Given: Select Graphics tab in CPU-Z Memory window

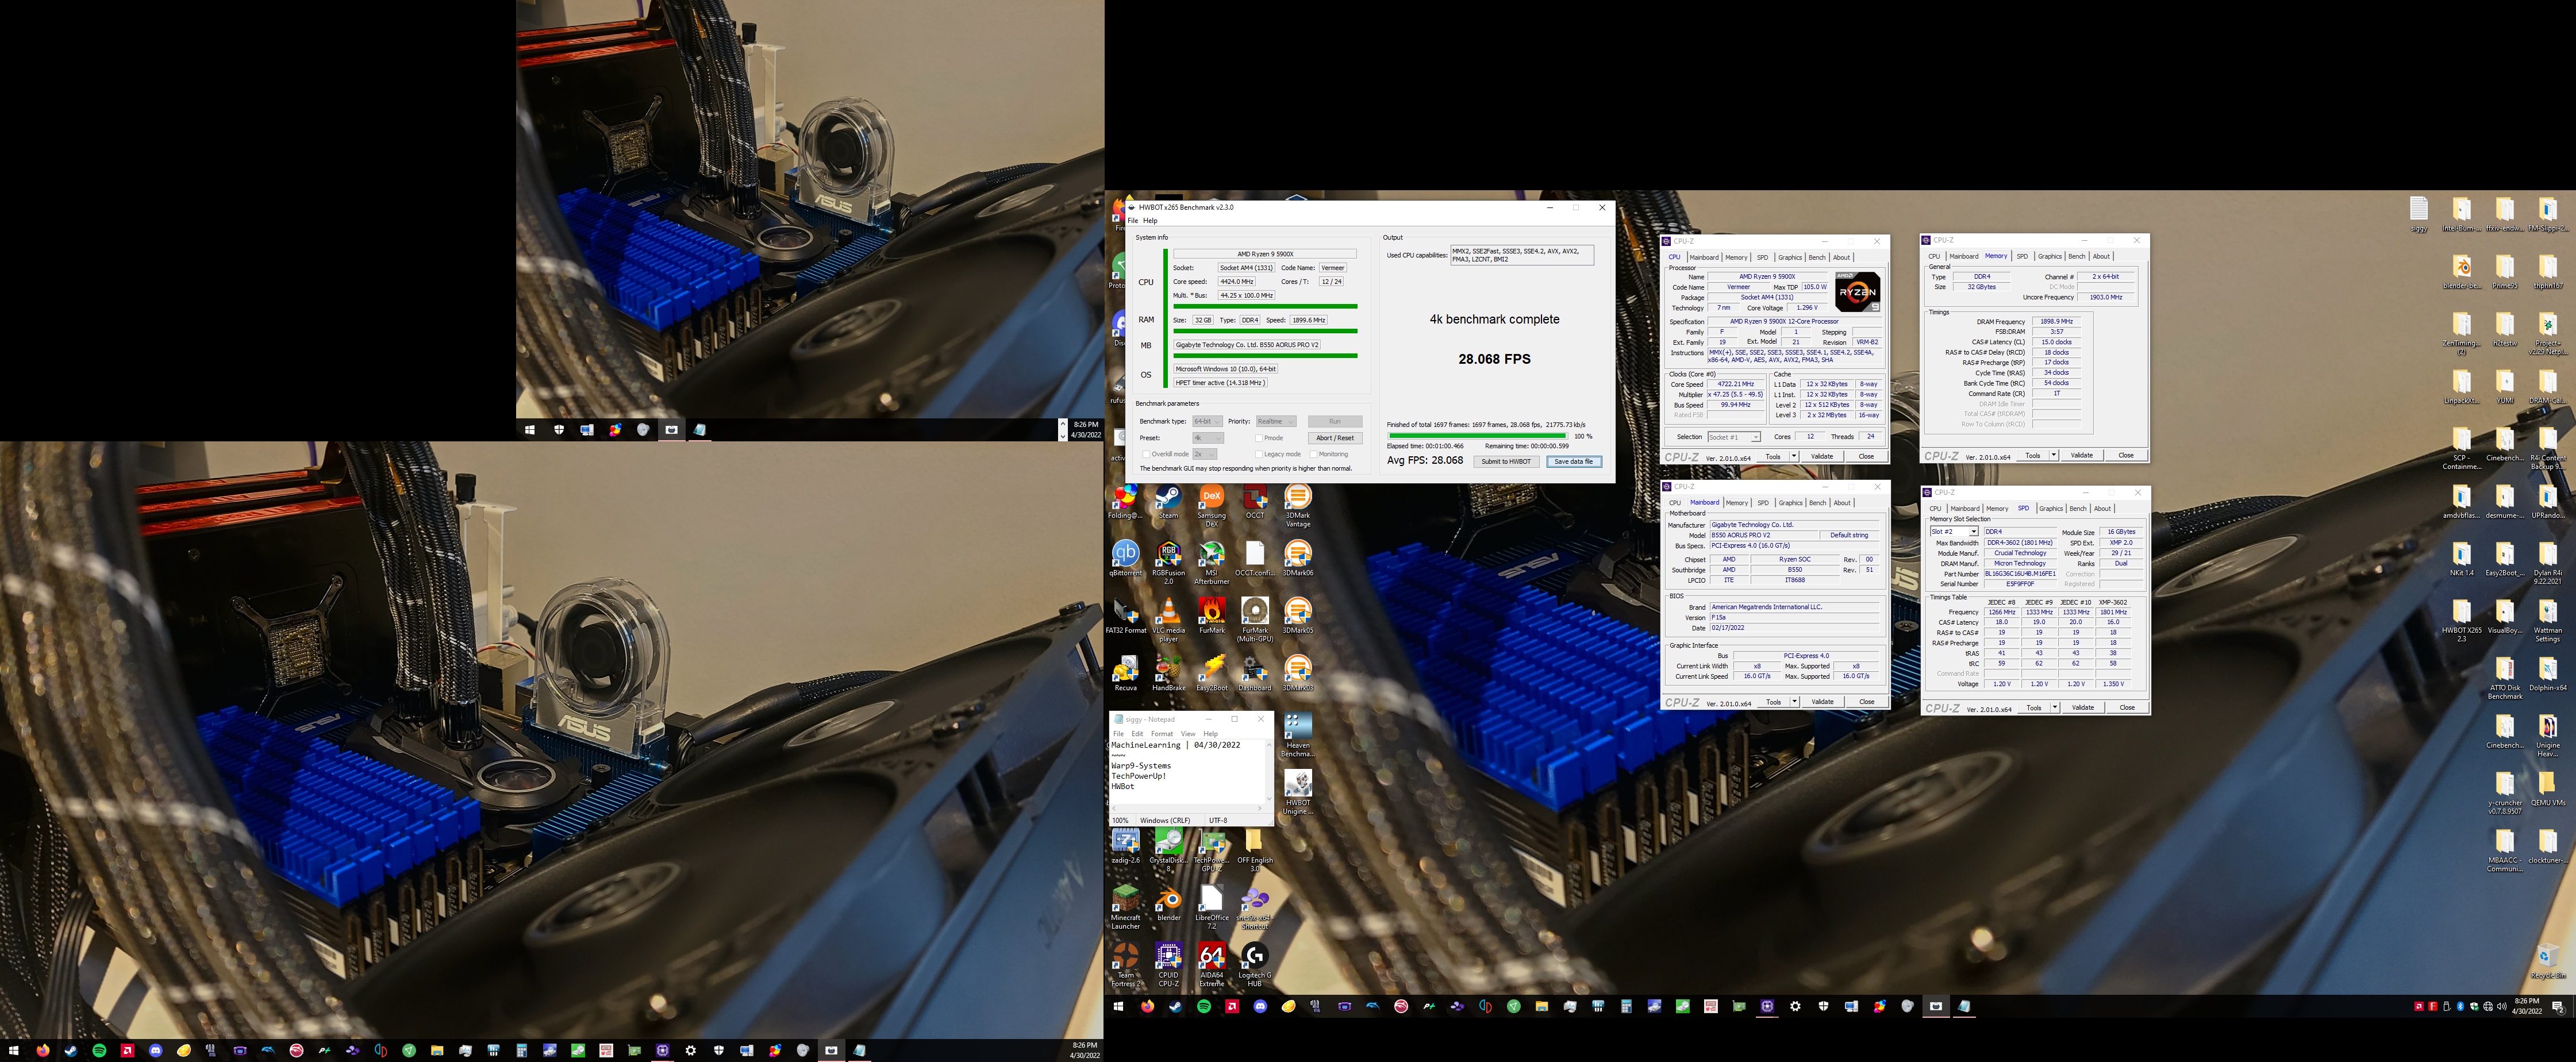Looking at the screenshot, I should (2049, 256).
